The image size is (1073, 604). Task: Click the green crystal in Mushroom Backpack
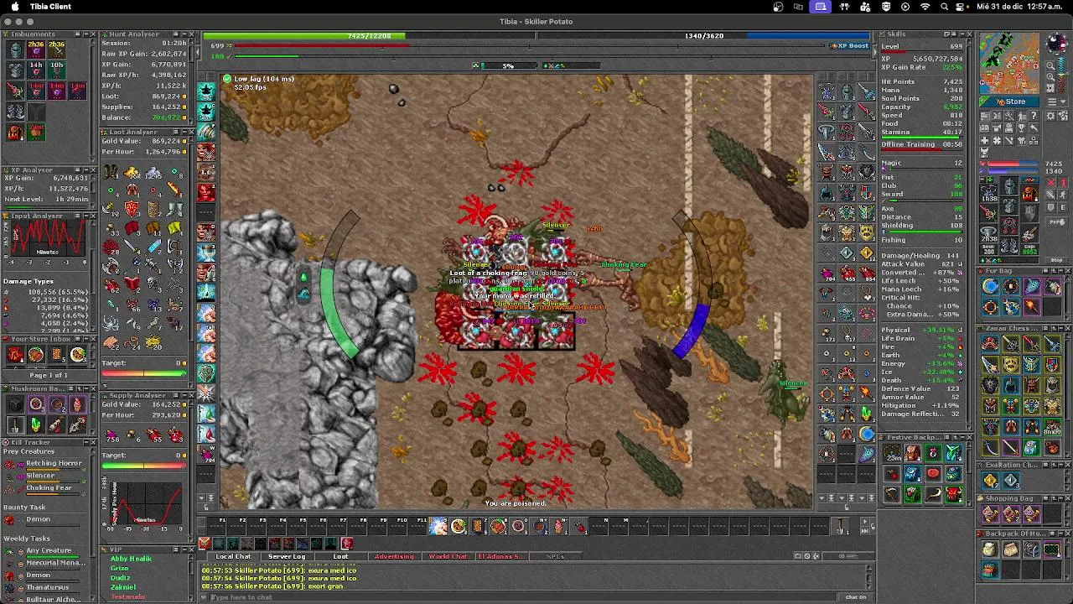click(36, 425)
